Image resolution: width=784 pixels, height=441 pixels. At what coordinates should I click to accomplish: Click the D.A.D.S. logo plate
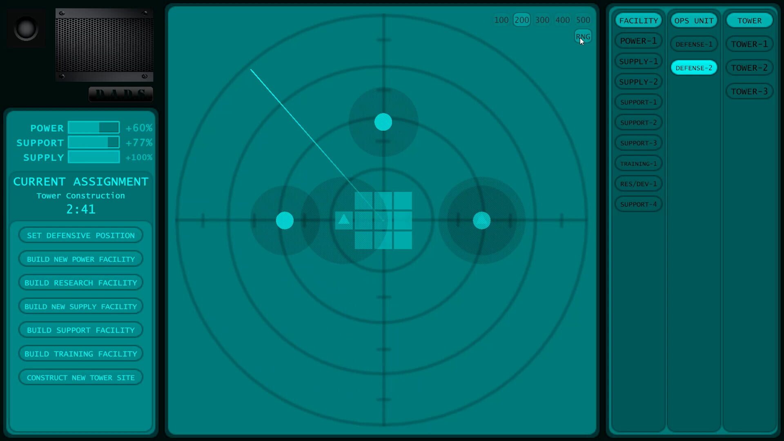(x=120, y=94)
